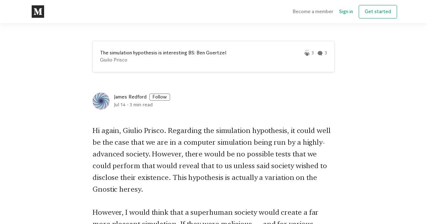Image resolution: width=427 pixels, height=224 pixels.
Task: Click the Get started button
Action: coord(378,12)
